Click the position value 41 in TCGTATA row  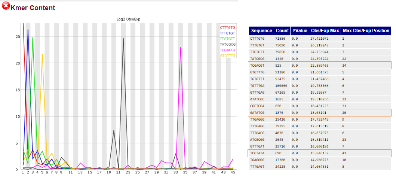tap(344, 153)
